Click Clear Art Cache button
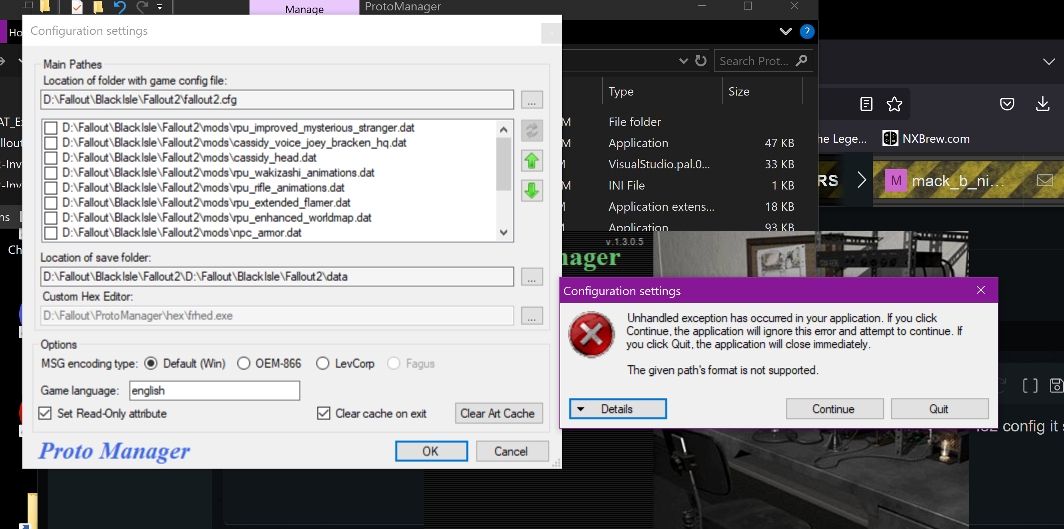Screen dimensions: 1064x529 point(499,413)
